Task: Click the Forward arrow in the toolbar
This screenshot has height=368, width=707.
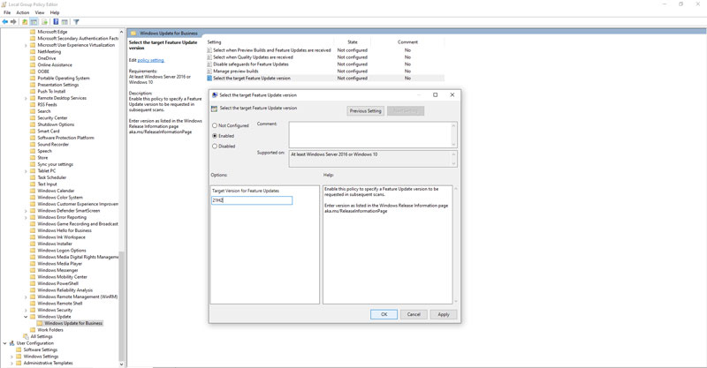Action: (x=13, y=21)
